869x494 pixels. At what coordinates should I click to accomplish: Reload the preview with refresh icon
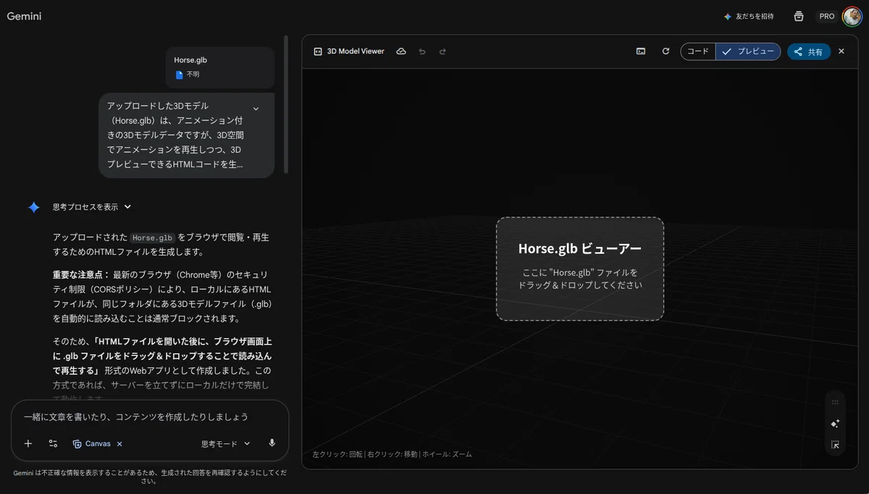(x=666, y=51)
